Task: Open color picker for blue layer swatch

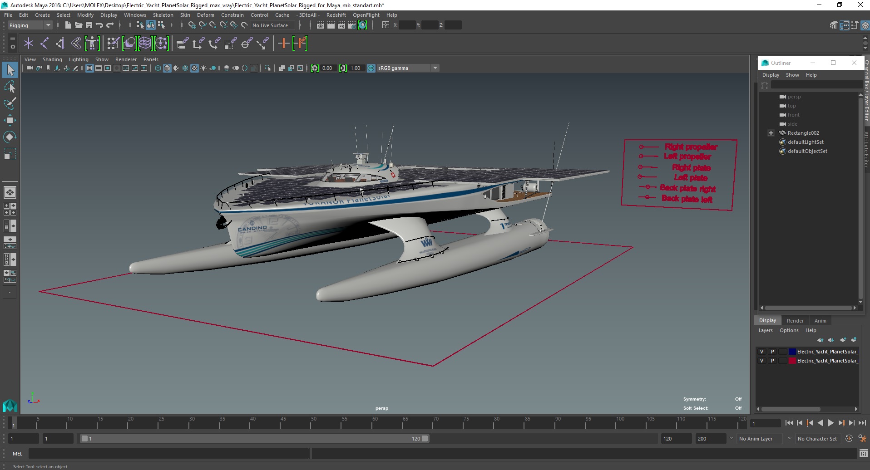Action: pos(792,352)
